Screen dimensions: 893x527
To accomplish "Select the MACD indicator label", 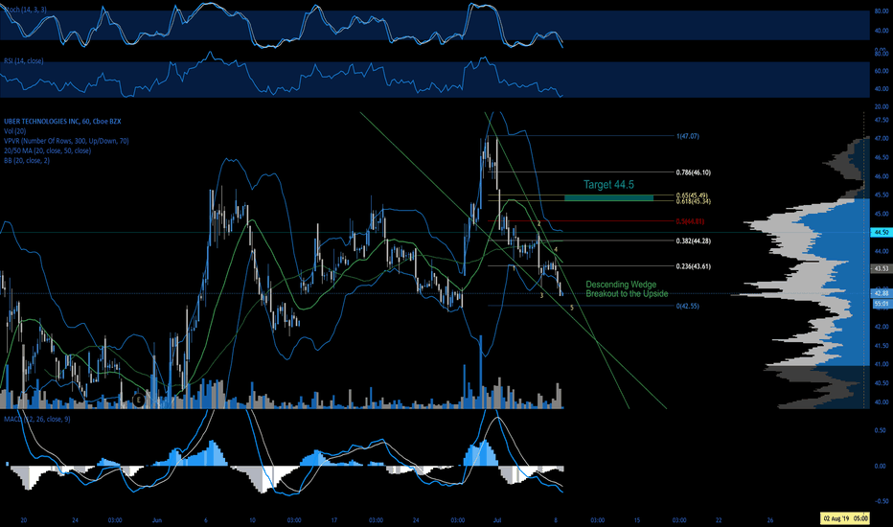I will click(x=37, y=419).
